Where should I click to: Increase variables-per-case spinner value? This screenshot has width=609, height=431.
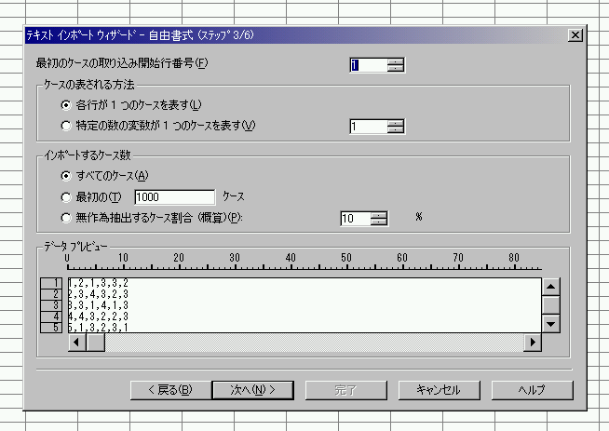[396, 122]
